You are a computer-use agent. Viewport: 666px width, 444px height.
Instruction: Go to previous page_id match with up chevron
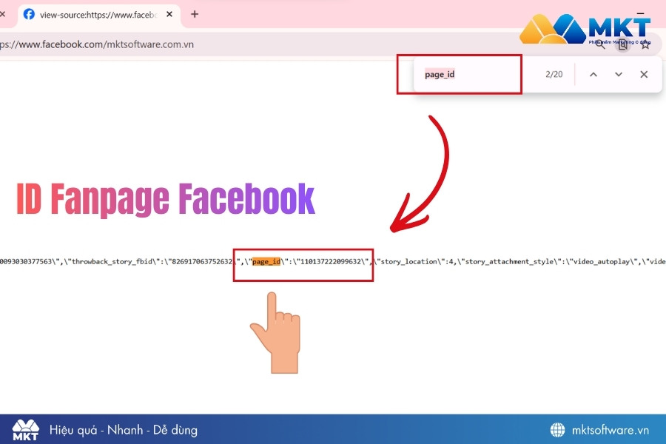coord(593,74)
